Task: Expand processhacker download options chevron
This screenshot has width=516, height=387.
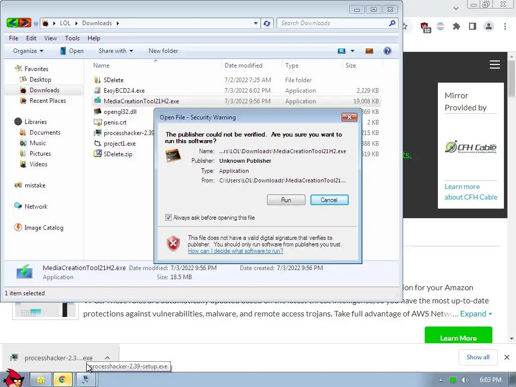Action: 107,358
